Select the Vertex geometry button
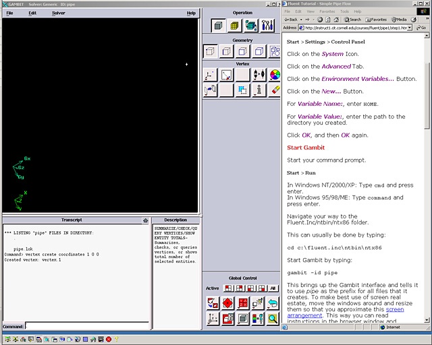The image size is (432, 345). coord(210,51)
